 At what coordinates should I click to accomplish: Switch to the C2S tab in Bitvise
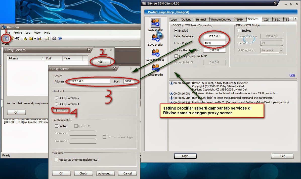pyautogui.click(x=266, y=20)
